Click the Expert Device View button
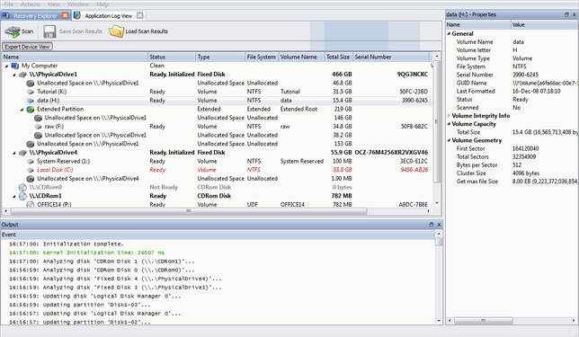Viewport: 579px width, 337px height. coord(27,47)
